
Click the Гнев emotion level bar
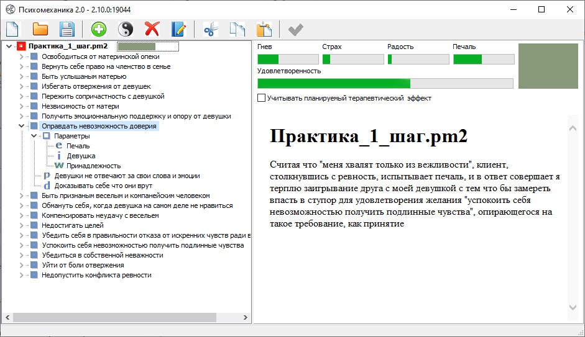[288, 60]
